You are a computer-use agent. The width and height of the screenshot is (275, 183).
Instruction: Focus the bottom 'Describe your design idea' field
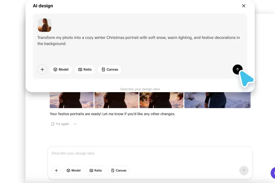click(x=150, y=154)
